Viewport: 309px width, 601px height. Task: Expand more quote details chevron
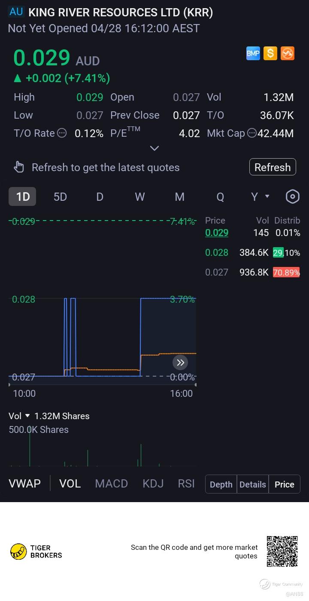(154, 148)
